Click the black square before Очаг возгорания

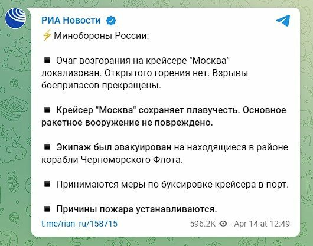click(47, 60)
